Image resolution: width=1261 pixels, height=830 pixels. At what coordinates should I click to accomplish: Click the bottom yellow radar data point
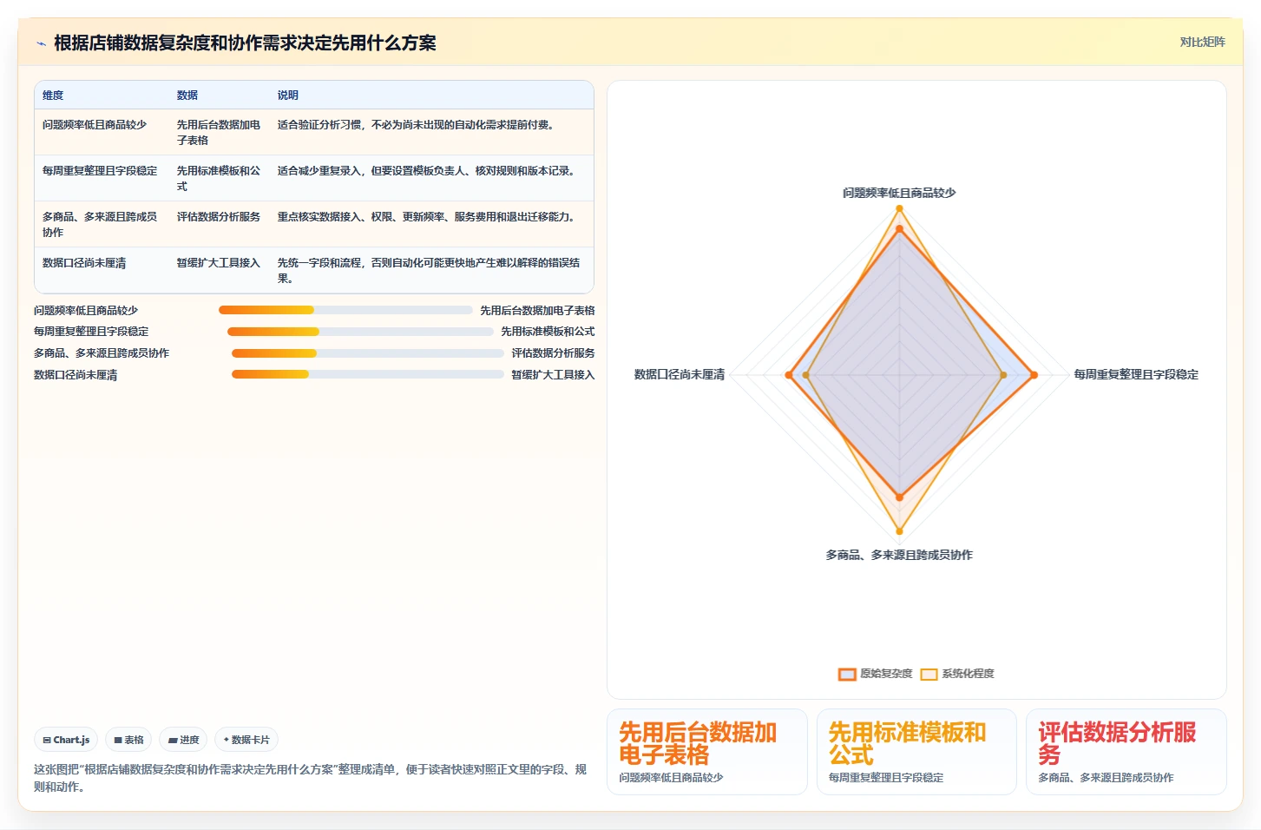tap(899, 531)
